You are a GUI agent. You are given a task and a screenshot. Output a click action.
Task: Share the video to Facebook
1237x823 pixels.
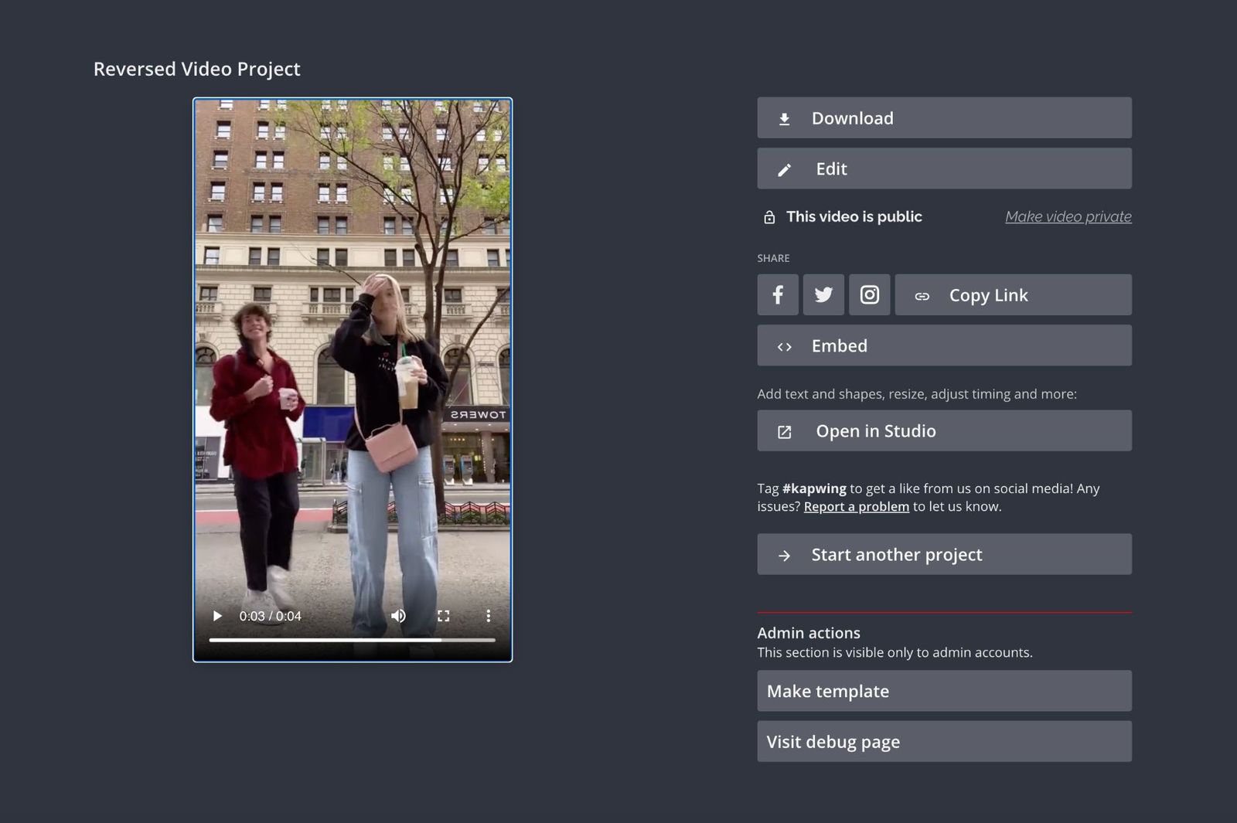coord(777,294)
